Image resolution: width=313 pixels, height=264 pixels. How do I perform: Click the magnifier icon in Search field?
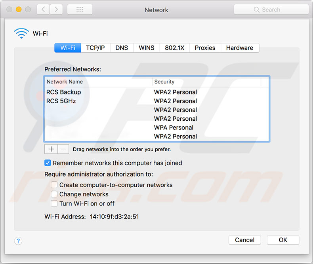pyautogui.click(x=256, y=9)
